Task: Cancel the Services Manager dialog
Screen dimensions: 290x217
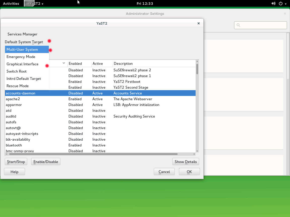Action: [x=164, y=172]
